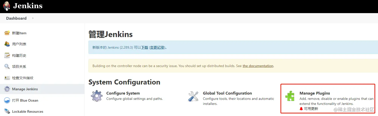Viewport: 378px width, 116px height.
Task: Click the 用户列表 people icon
Action: point(7,44)
